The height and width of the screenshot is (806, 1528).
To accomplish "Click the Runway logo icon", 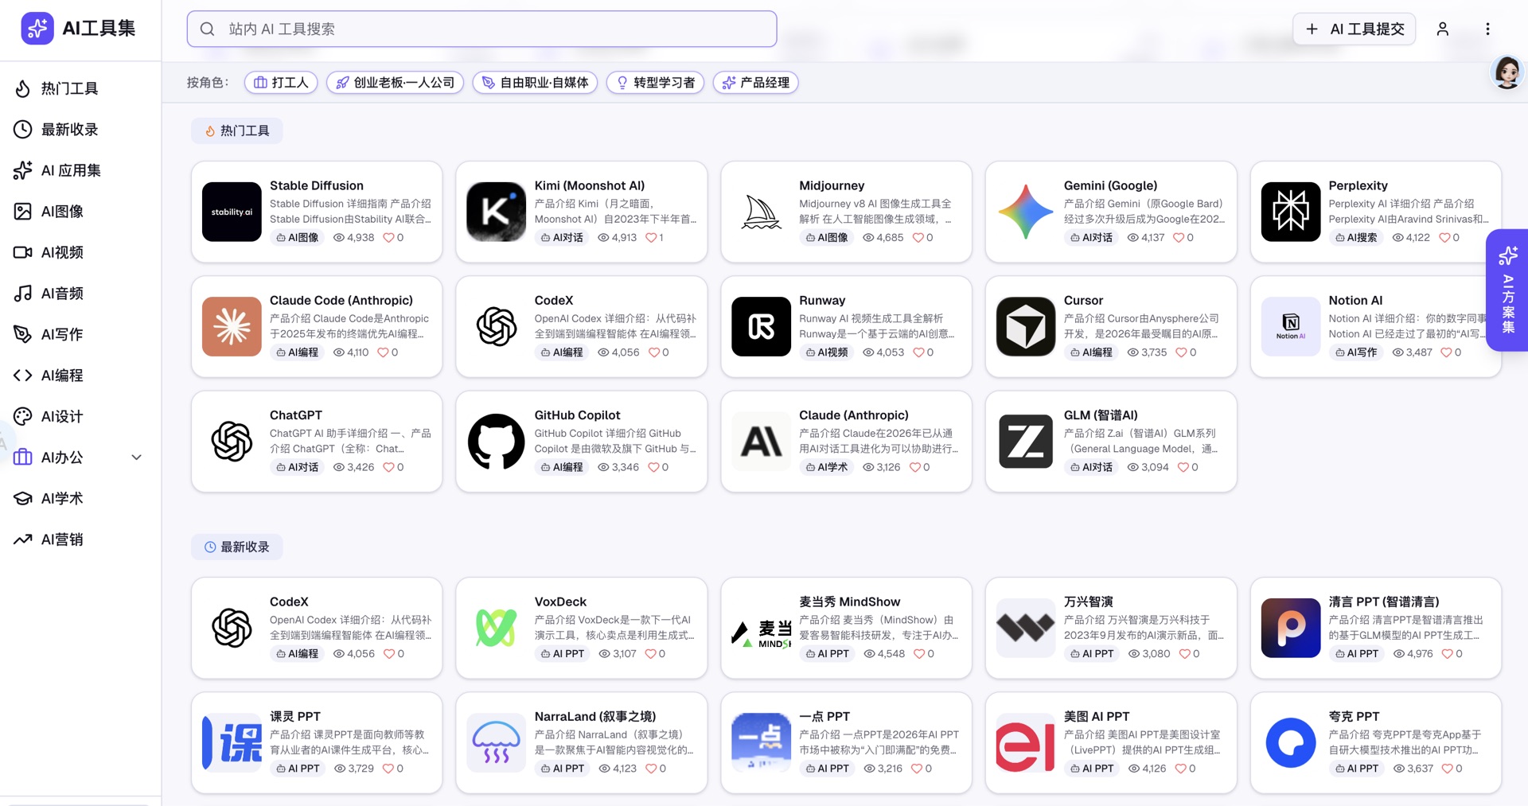I will 761,326.
